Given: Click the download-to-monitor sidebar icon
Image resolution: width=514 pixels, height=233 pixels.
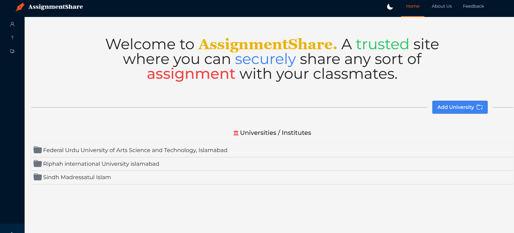Looking at the screenshot, I should 12,51.
